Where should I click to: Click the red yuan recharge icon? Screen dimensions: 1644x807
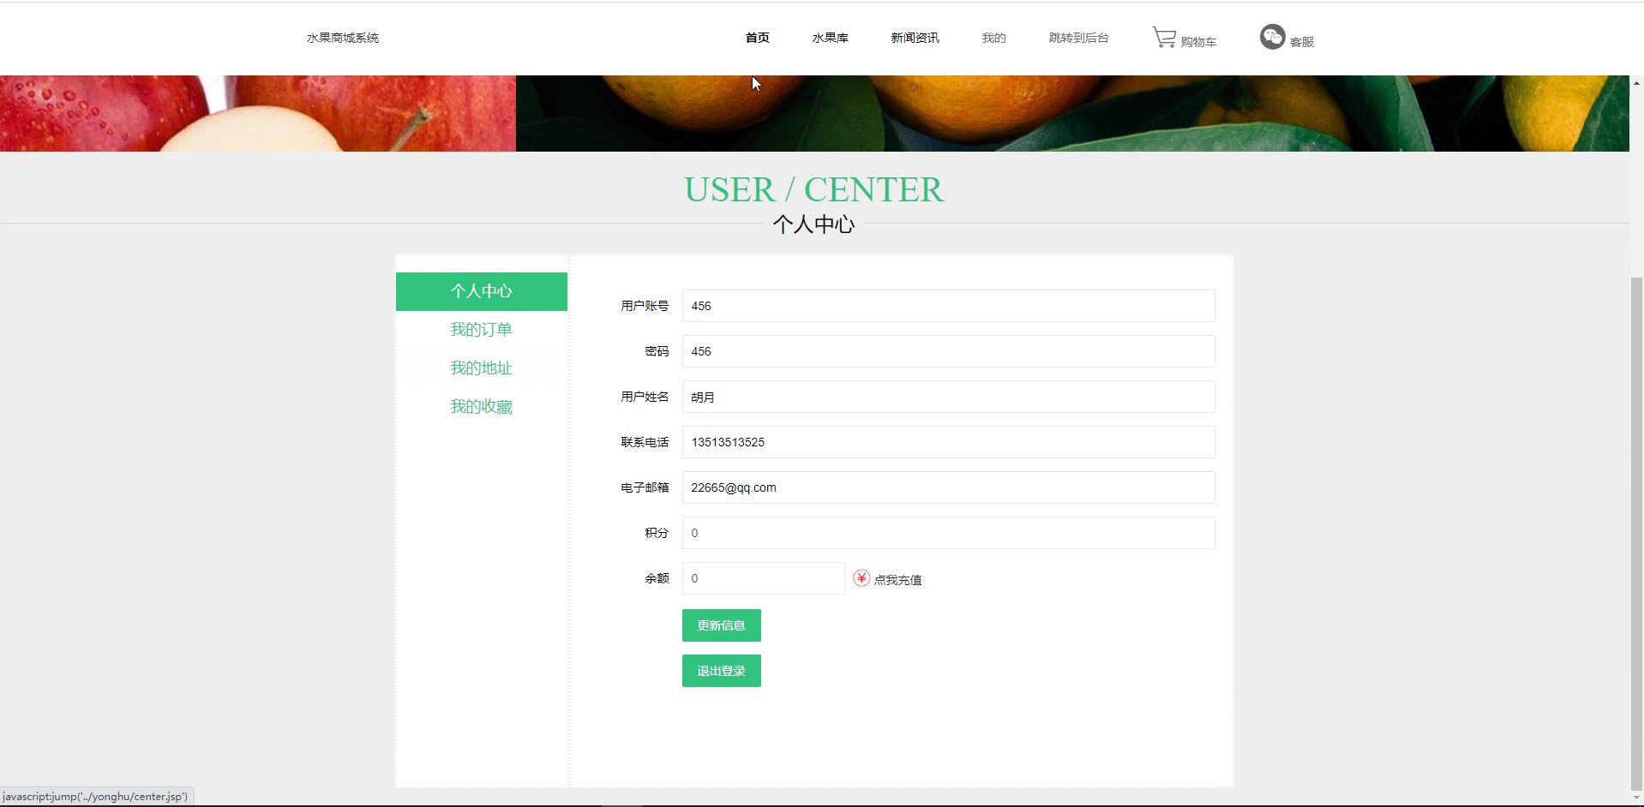click(861, 578)
